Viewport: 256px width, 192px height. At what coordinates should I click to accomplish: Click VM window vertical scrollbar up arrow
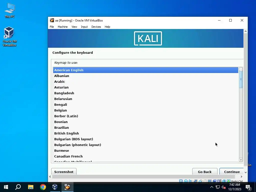[x=245, y=31]
